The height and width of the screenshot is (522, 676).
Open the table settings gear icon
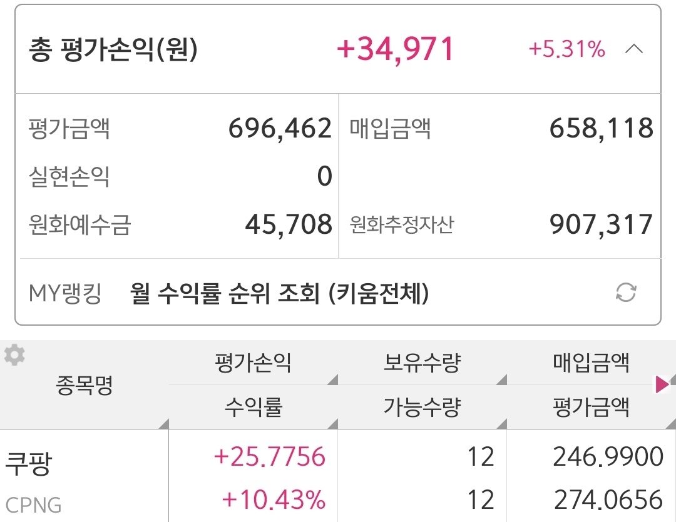coord(14,355)
